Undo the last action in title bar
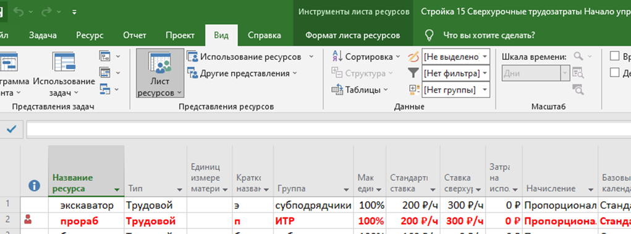Screen dimensions: 631x234 pos(19,12)
